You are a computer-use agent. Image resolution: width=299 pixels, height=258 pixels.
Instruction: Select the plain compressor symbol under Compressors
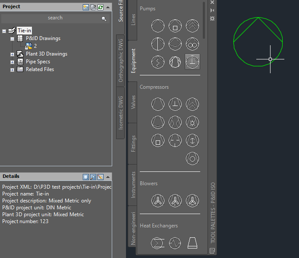click(158, 104)
